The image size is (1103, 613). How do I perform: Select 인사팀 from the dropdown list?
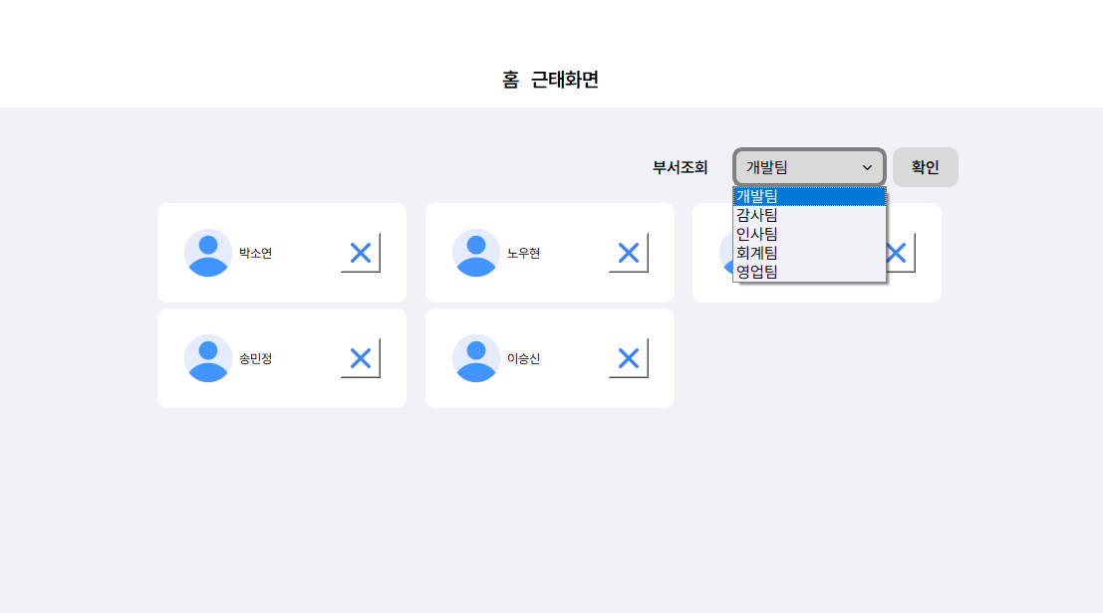[809, 234]
